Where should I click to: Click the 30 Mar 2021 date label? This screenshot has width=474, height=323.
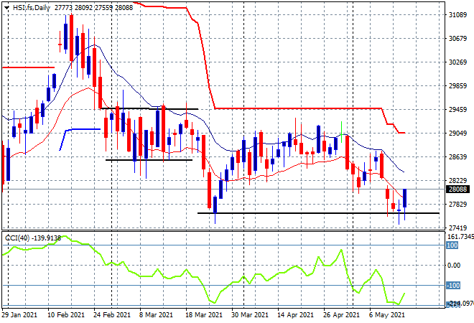pos(250,315)
